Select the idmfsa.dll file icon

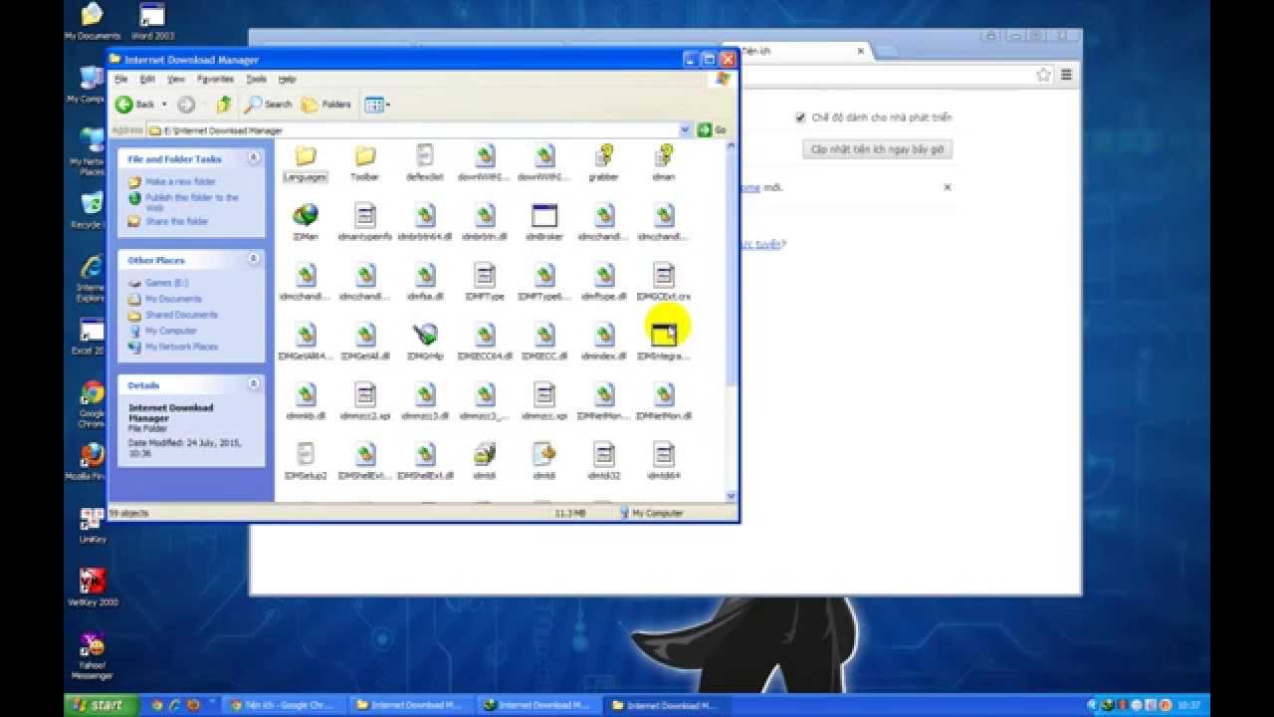point(425,275)
